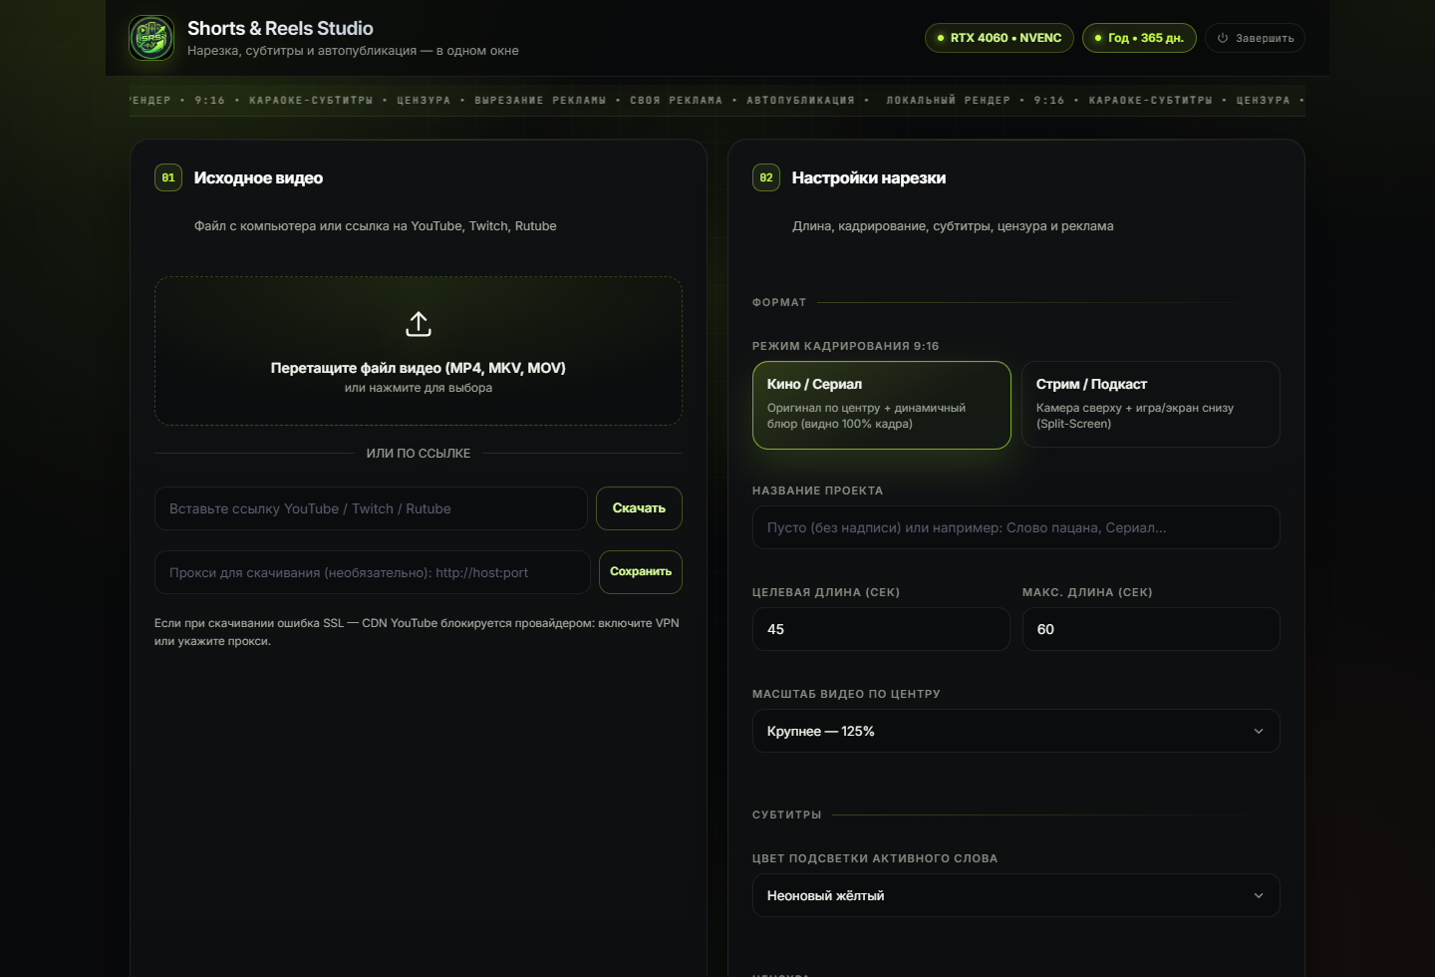Image resolution: width=1435 pixels, height=977 pixels.
Task: Click the proxy address input field
Action: tap(373, 572)
